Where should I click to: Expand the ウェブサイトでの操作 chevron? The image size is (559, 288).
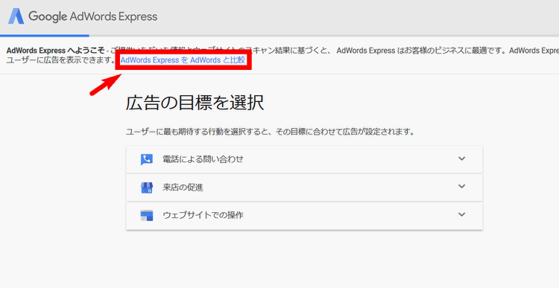(461, 214)
